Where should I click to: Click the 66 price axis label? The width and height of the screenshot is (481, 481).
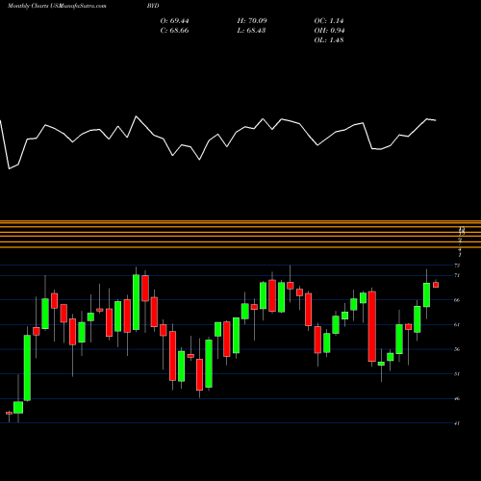457,300
